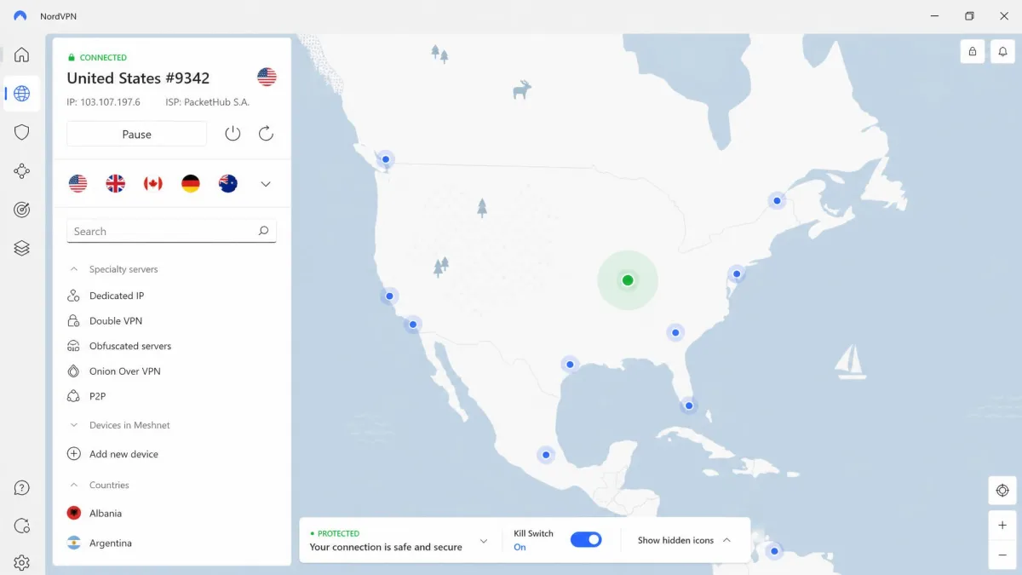Screen dimensions: 1022x575
Task: Turn off the Kill Switch toggle
Action: (x=586, y=539)
